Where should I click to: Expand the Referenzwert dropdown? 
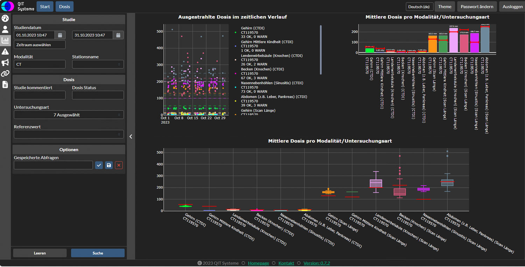pyautogui.click(x=69, y=134)
